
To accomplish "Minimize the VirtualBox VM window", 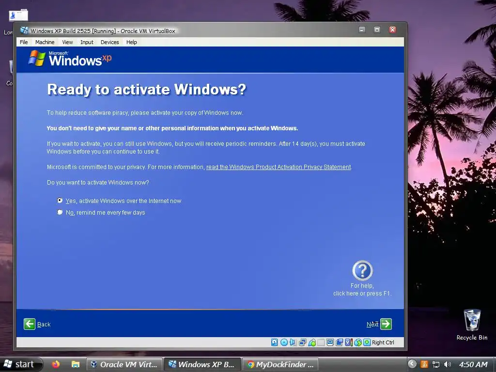I will pyautogui.click(x=362, y=30).
